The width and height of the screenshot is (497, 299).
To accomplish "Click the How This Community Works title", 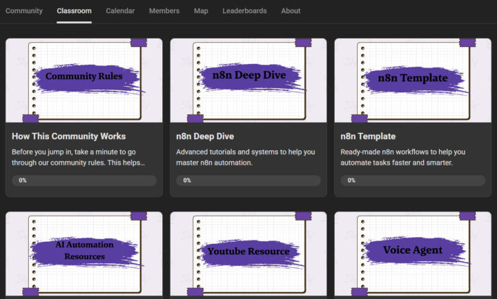I will (69, 136).
